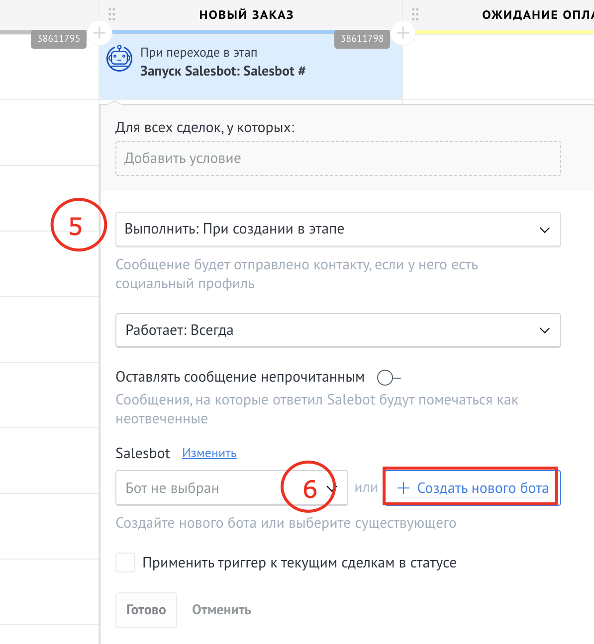Click drag handle beside НОВЫЙ ЗАКАЗ
The image size is (594, 644).
pyautogui.click(x=112, y=14)
